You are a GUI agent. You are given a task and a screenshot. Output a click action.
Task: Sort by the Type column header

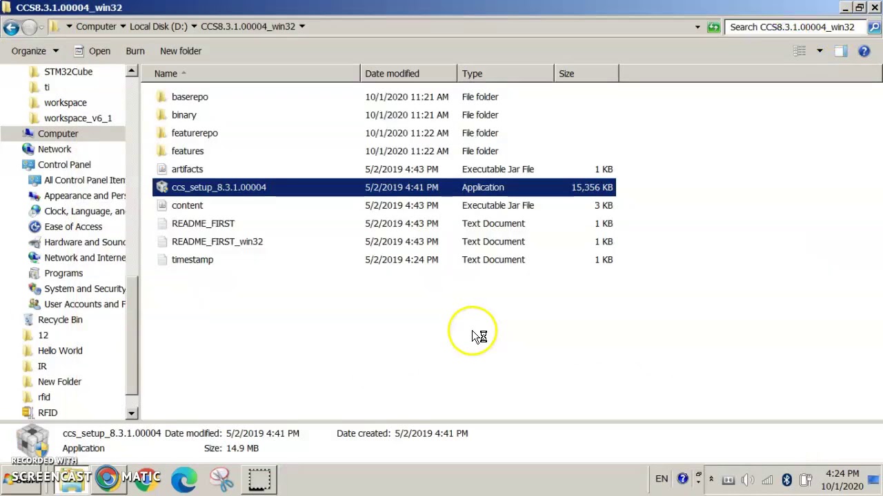[x=506, y=74]
